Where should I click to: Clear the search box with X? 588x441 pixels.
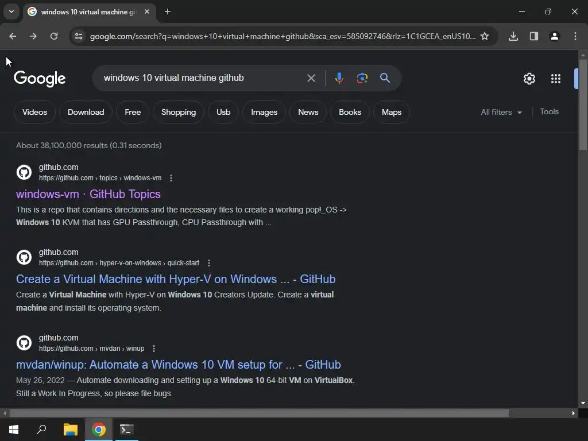coord(311,78)
